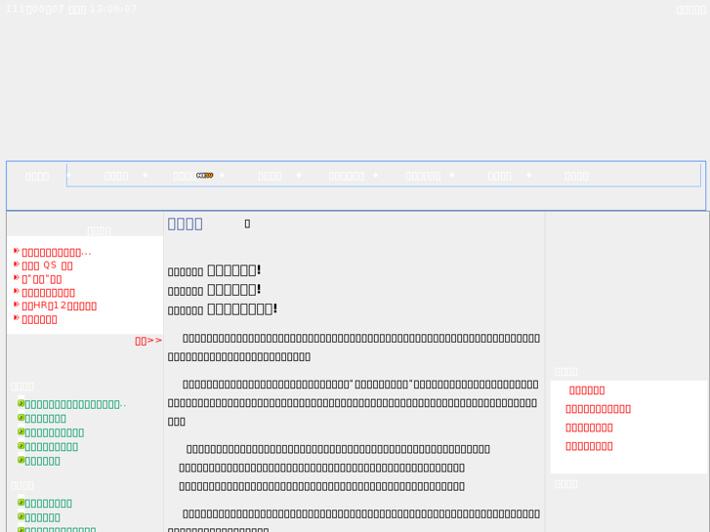The width and height of the screenshot is (710, 532).
Task: Open the truncated red news link ending in ellipsis
Action: [x=56, y=253]
